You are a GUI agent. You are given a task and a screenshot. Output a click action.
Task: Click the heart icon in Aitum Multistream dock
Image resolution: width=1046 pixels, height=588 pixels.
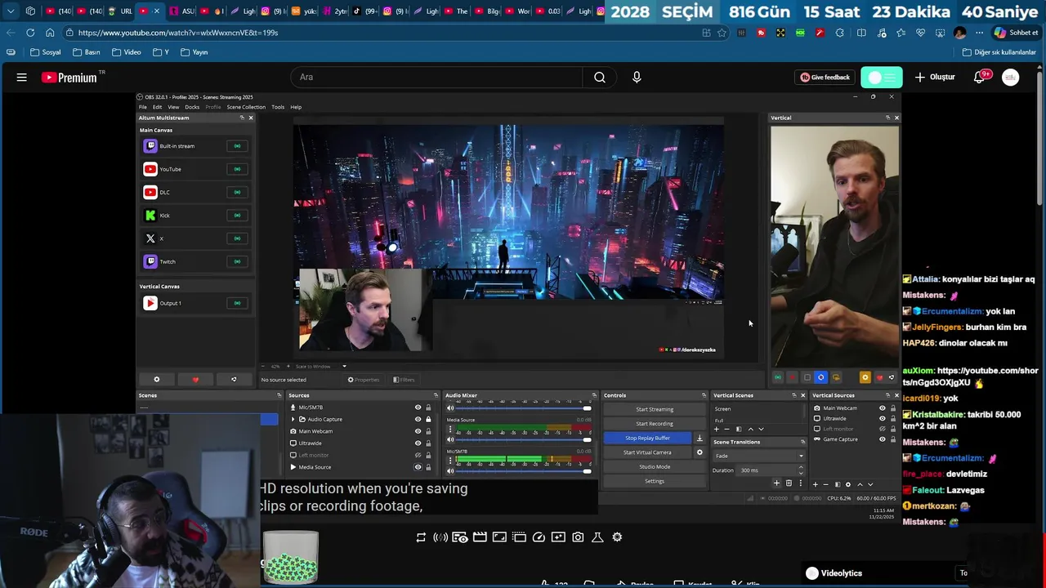coord(195,379)
